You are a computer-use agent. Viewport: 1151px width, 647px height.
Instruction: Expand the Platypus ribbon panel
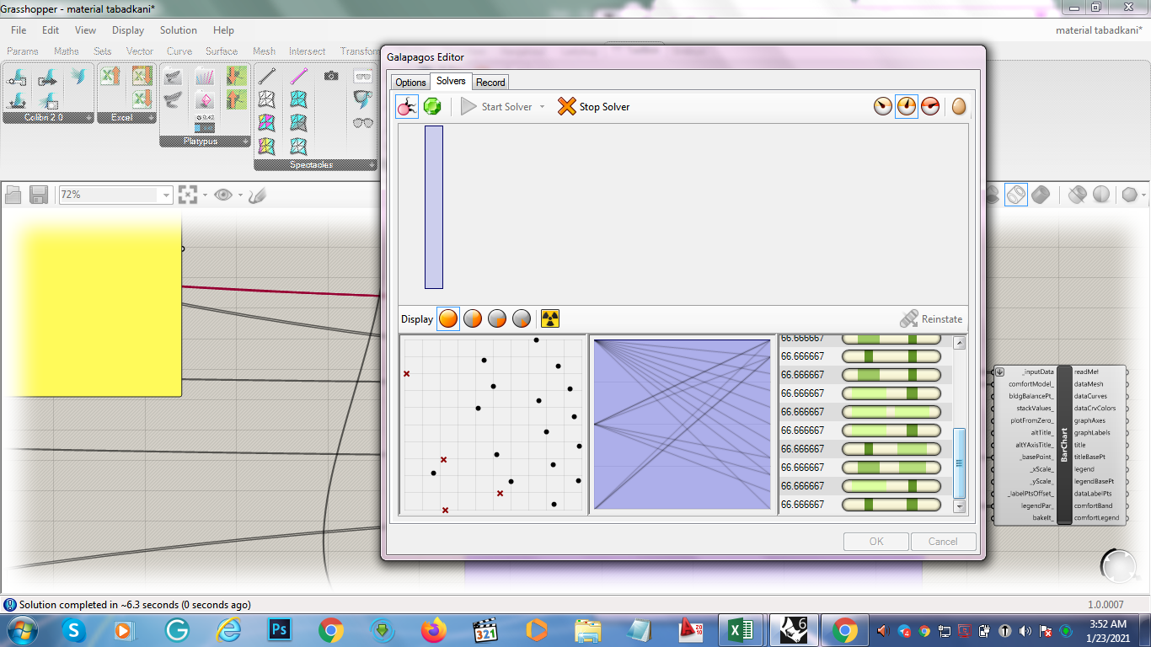tap(245, 142)
